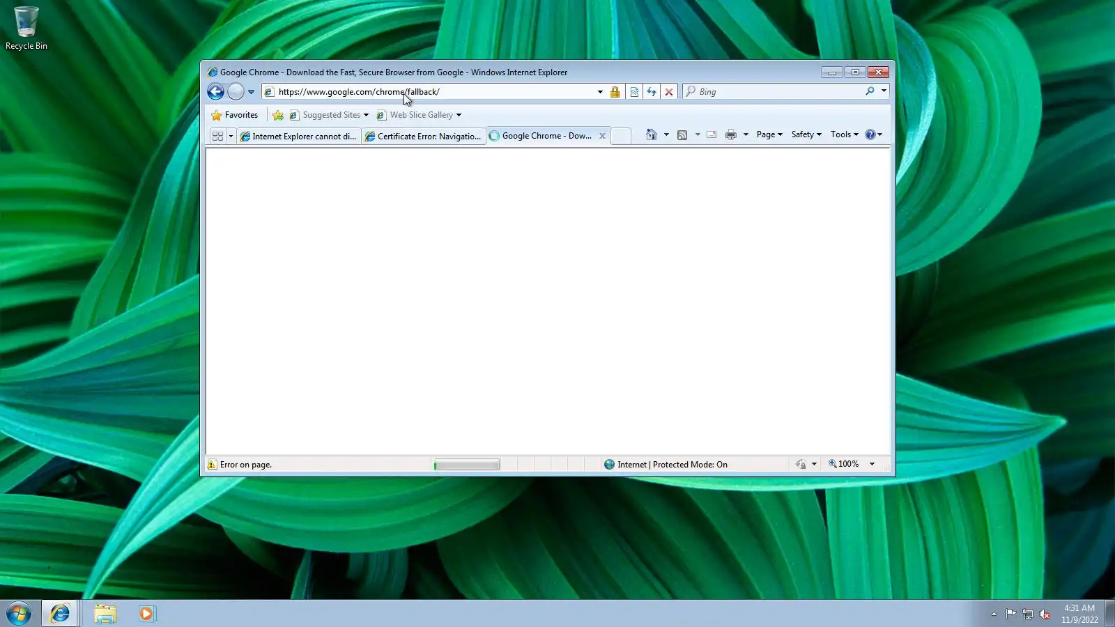Click the privacy report status icon

coord(801,464)
